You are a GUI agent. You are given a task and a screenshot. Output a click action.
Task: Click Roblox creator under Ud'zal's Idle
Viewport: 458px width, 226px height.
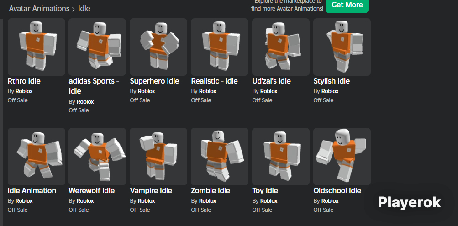click(268, 91)
